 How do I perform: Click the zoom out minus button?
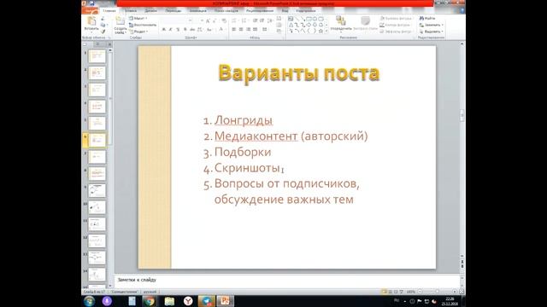[x=420, y=292]
